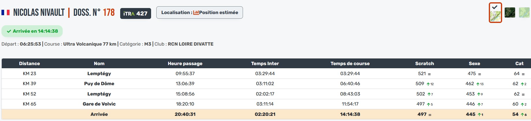The image size is (531, 121).
Task: Click the green arrow next to Sexe rank 462
Action: [478, 84]
